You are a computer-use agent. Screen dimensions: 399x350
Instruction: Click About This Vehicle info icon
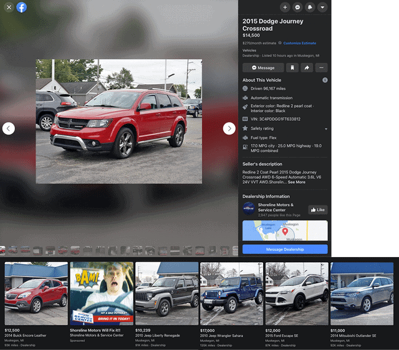point(325,80)
